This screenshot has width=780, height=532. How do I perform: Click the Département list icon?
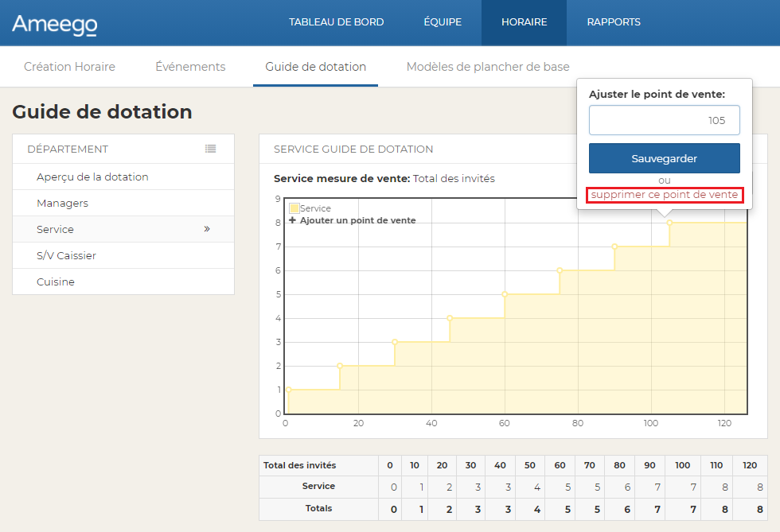coord(210,149)
